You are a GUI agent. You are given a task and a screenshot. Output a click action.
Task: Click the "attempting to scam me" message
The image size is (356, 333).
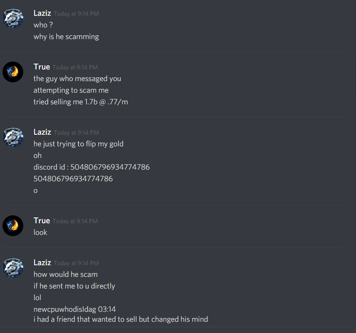tap(71, 90)
